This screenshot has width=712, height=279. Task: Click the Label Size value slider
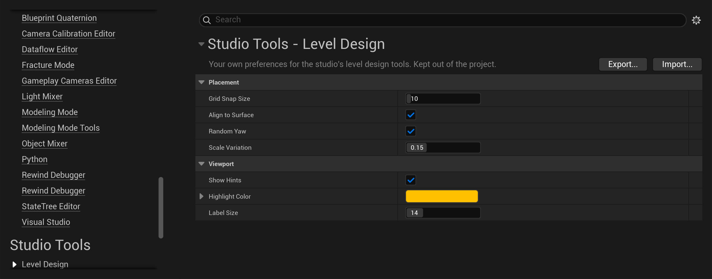click(x=443, y=213)
